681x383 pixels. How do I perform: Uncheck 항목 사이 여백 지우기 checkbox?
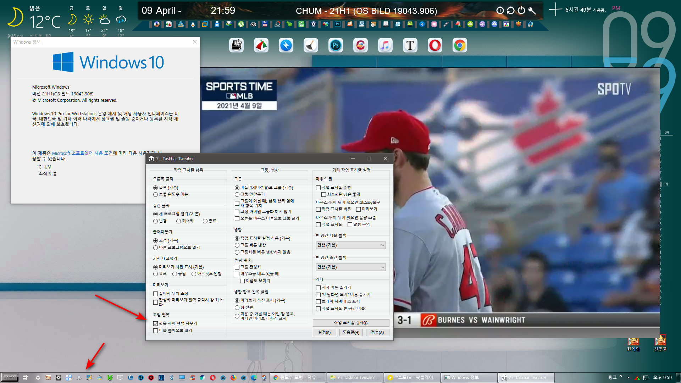(x=155, y=323)
